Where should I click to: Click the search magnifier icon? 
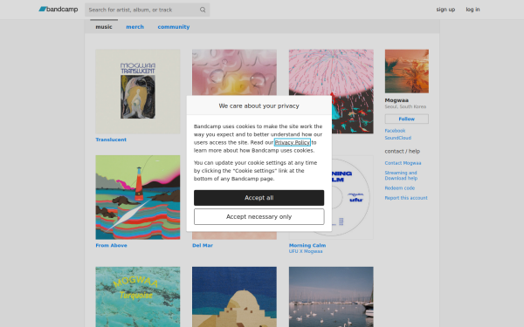(203, 10)
